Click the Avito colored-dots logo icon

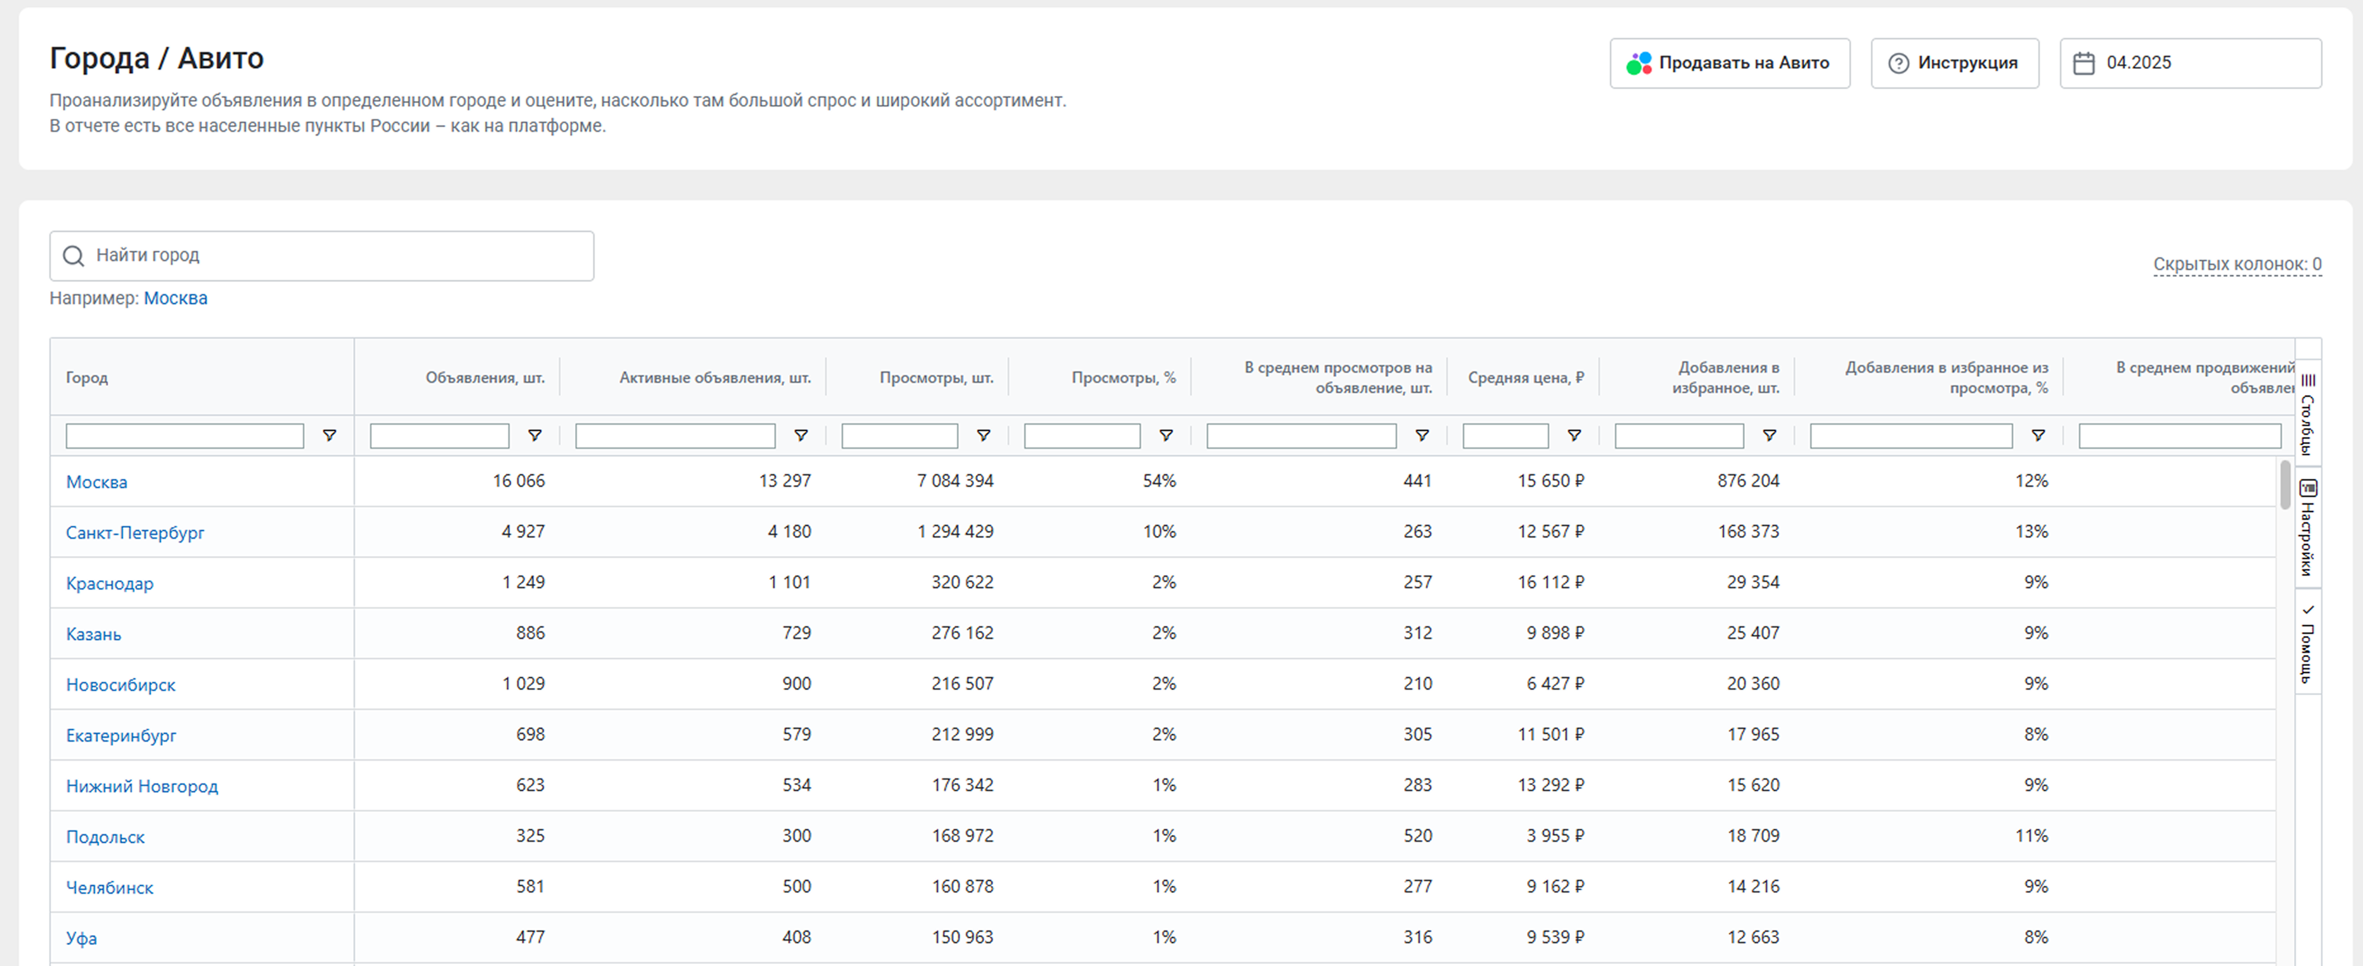(x=1639, y=63)
